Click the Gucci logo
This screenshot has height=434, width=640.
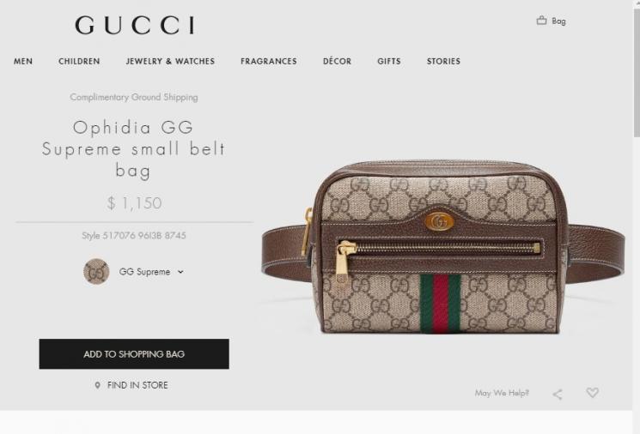point(135,25)
